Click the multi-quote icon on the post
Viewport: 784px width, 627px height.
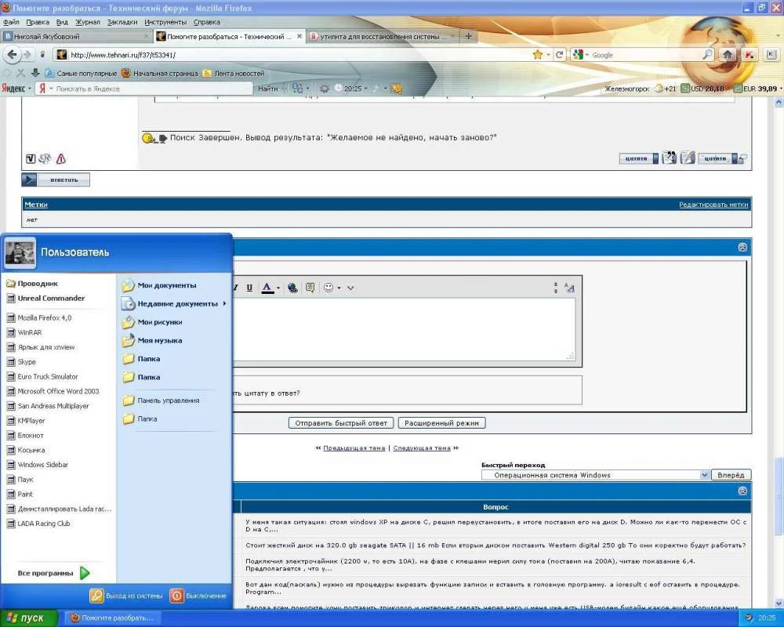pos(669,158)
